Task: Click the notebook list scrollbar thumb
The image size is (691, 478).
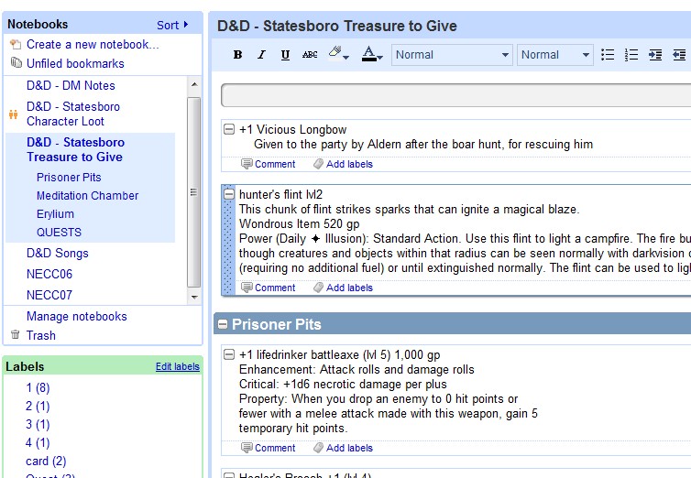Action: click(x=194, y=192)
